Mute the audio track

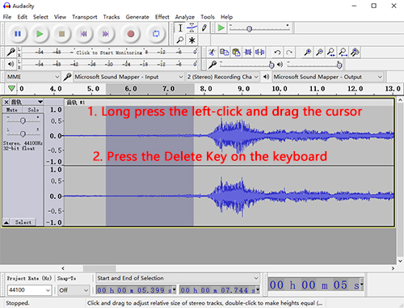coord(12,110)
